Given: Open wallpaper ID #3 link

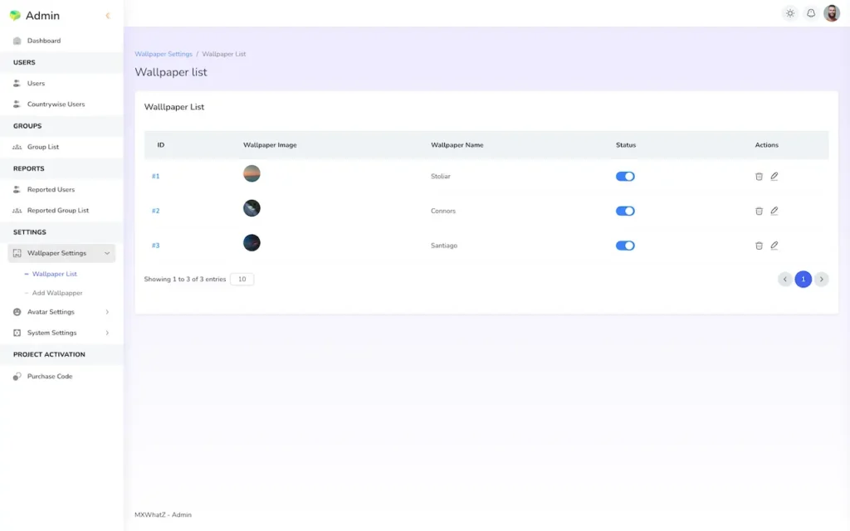Looking at the screenshot, I should coord(155,246).
